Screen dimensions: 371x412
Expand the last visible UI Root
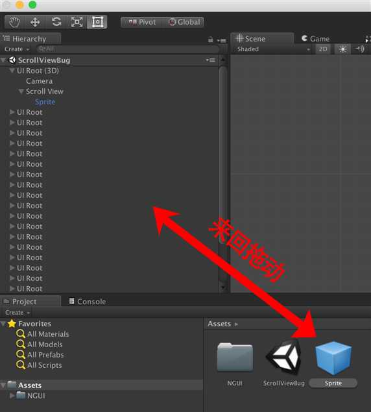click(12, 289)
